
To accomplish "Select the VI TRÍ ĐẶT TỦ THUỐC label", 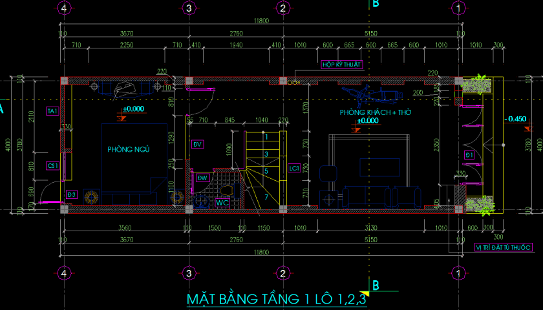I will [x=502, y=247].
